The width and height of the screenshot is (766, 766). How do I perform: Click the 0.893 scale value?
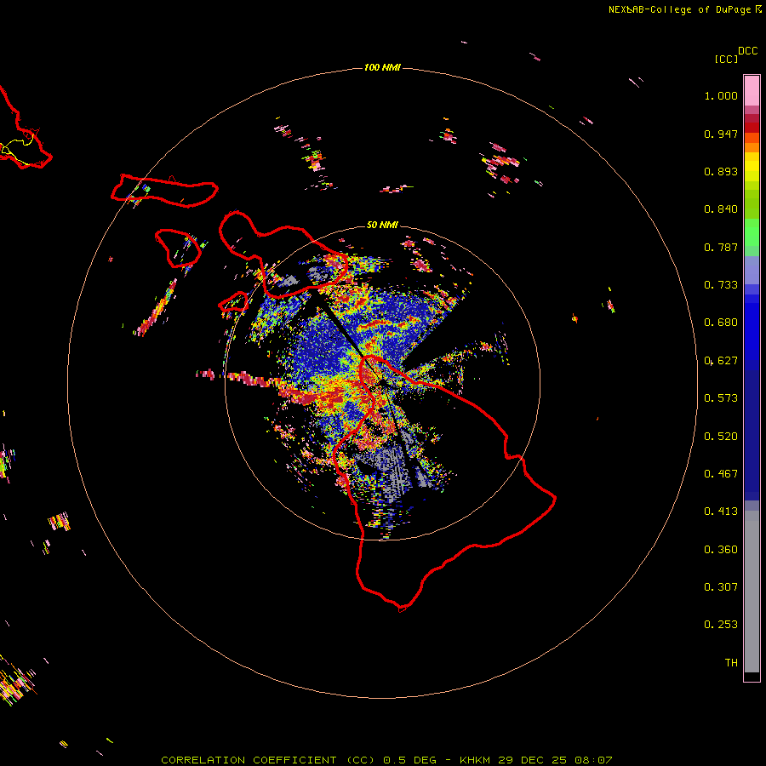721,171
